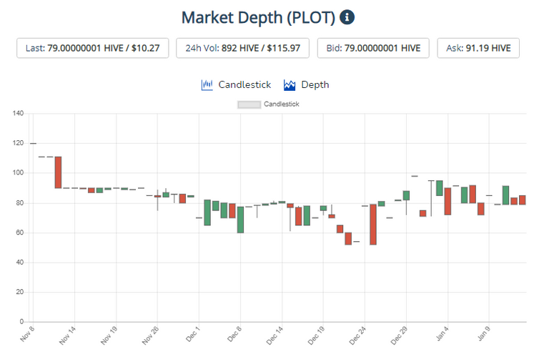Click the tall red candle dropping from 110 to 90
This screenshot has height=357, width=549.
pyautogui.click(x=58, y=172)
